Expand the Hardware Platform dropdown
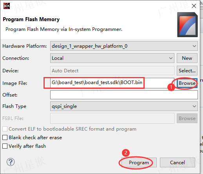 coord(124,46)
